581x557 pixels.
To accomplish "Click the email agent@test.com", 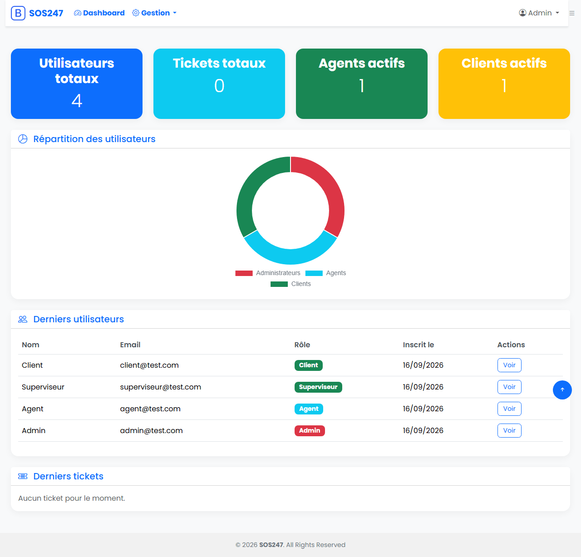I will (x=150, y=409).
